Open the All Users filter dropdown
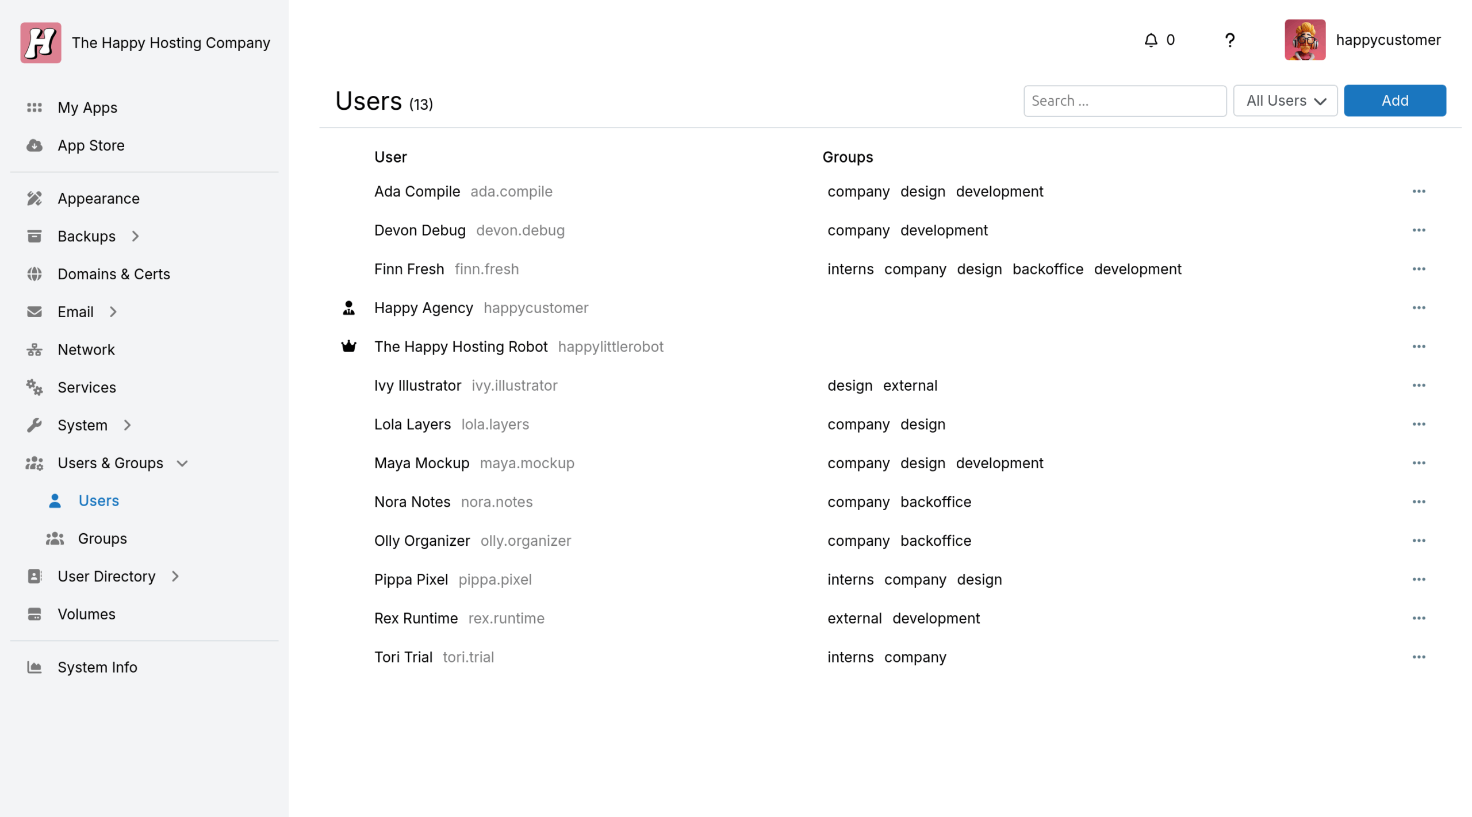The image size is (1472, 817). click(1285, 101)
